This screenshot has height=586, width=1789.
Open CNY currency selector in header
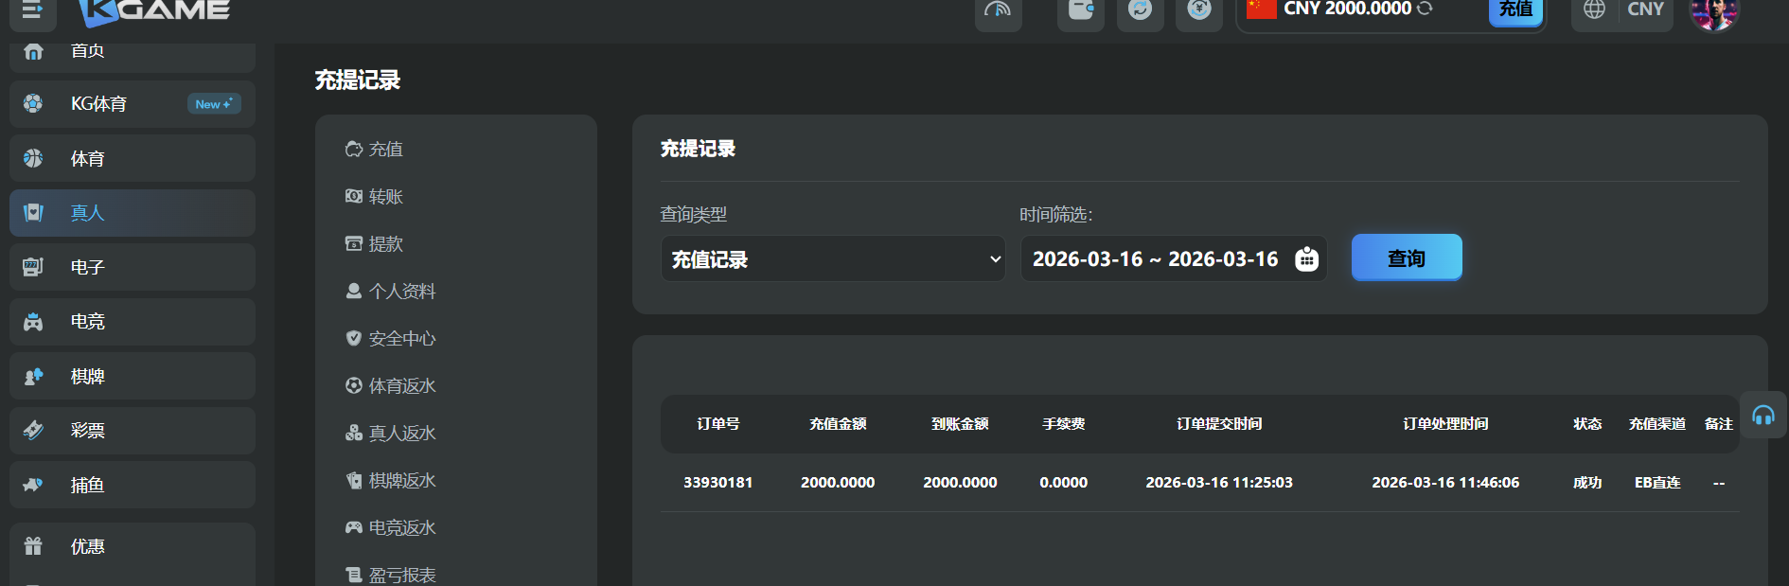click(x=1645, y=9)
